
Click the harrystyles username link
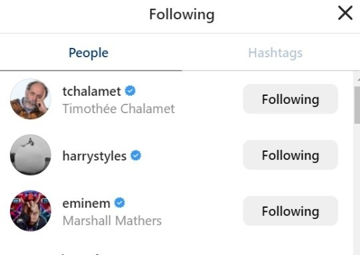95,156
